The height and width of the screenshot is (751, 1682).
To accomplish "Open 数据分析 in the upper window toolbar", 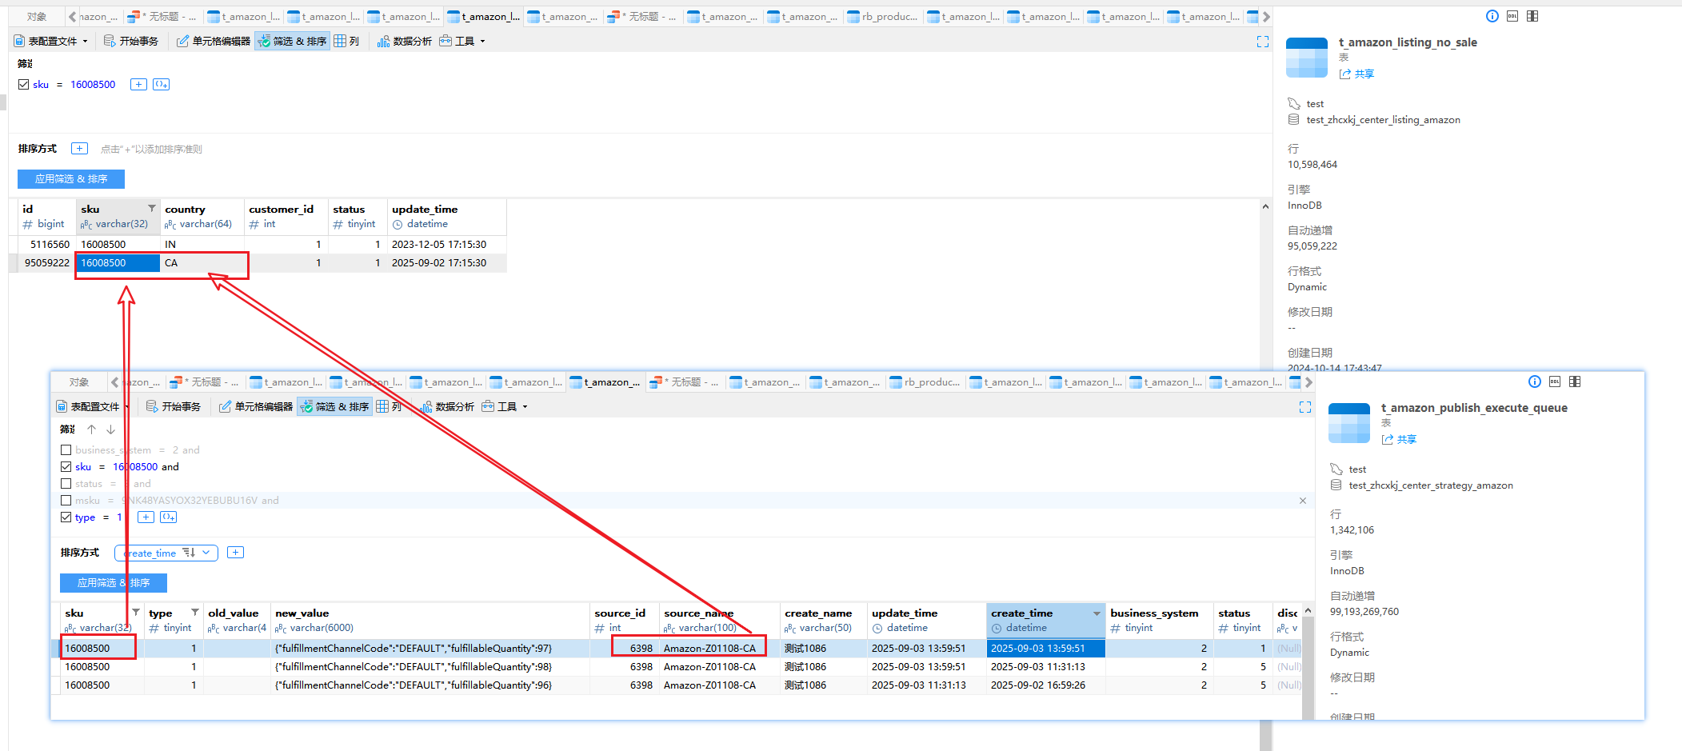I will [405, 41].
